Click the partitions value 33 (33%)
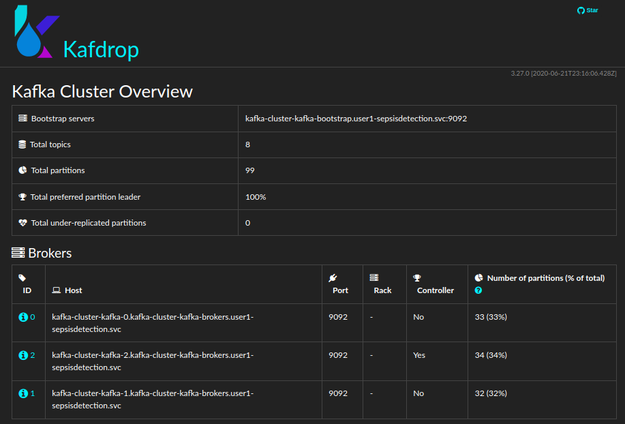The image size is (625, 424). (491, 317)
